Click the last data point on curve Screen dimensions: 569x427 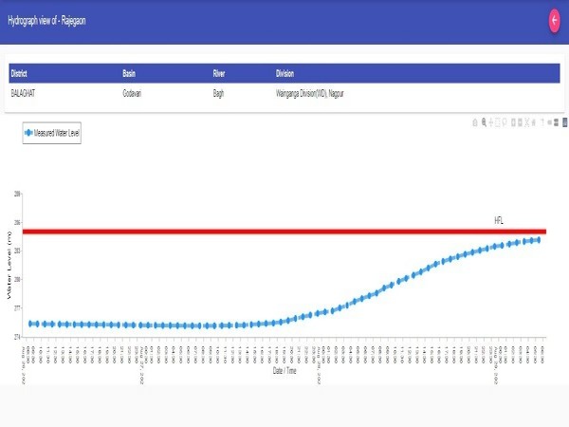538,239
